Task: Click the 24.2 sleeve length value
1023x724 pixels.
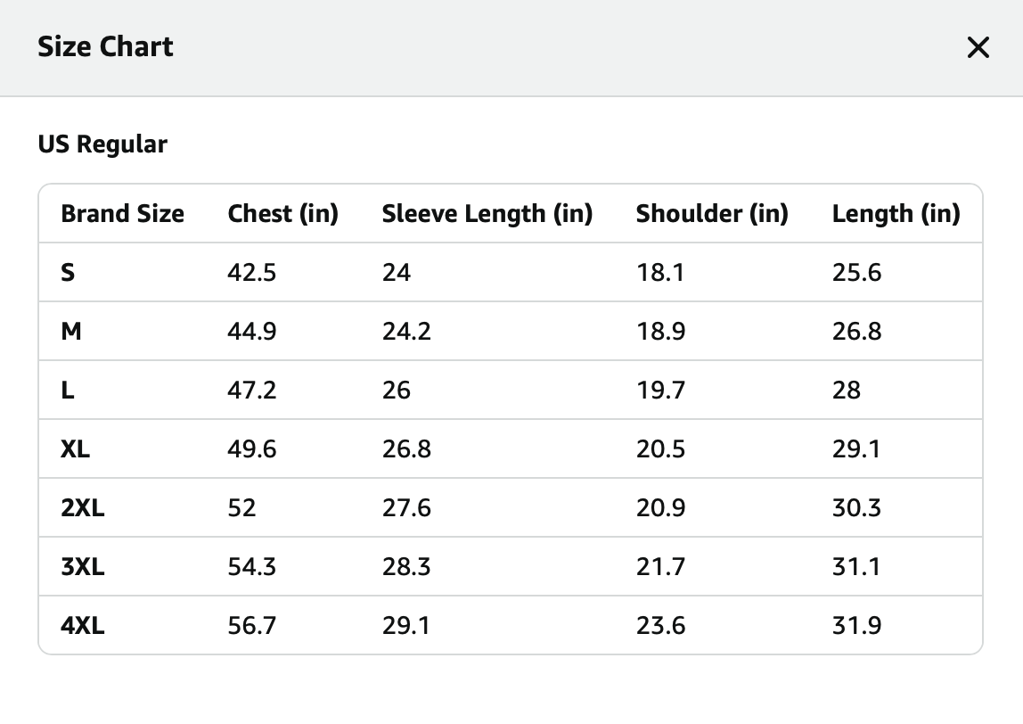Action: [406, 331]
